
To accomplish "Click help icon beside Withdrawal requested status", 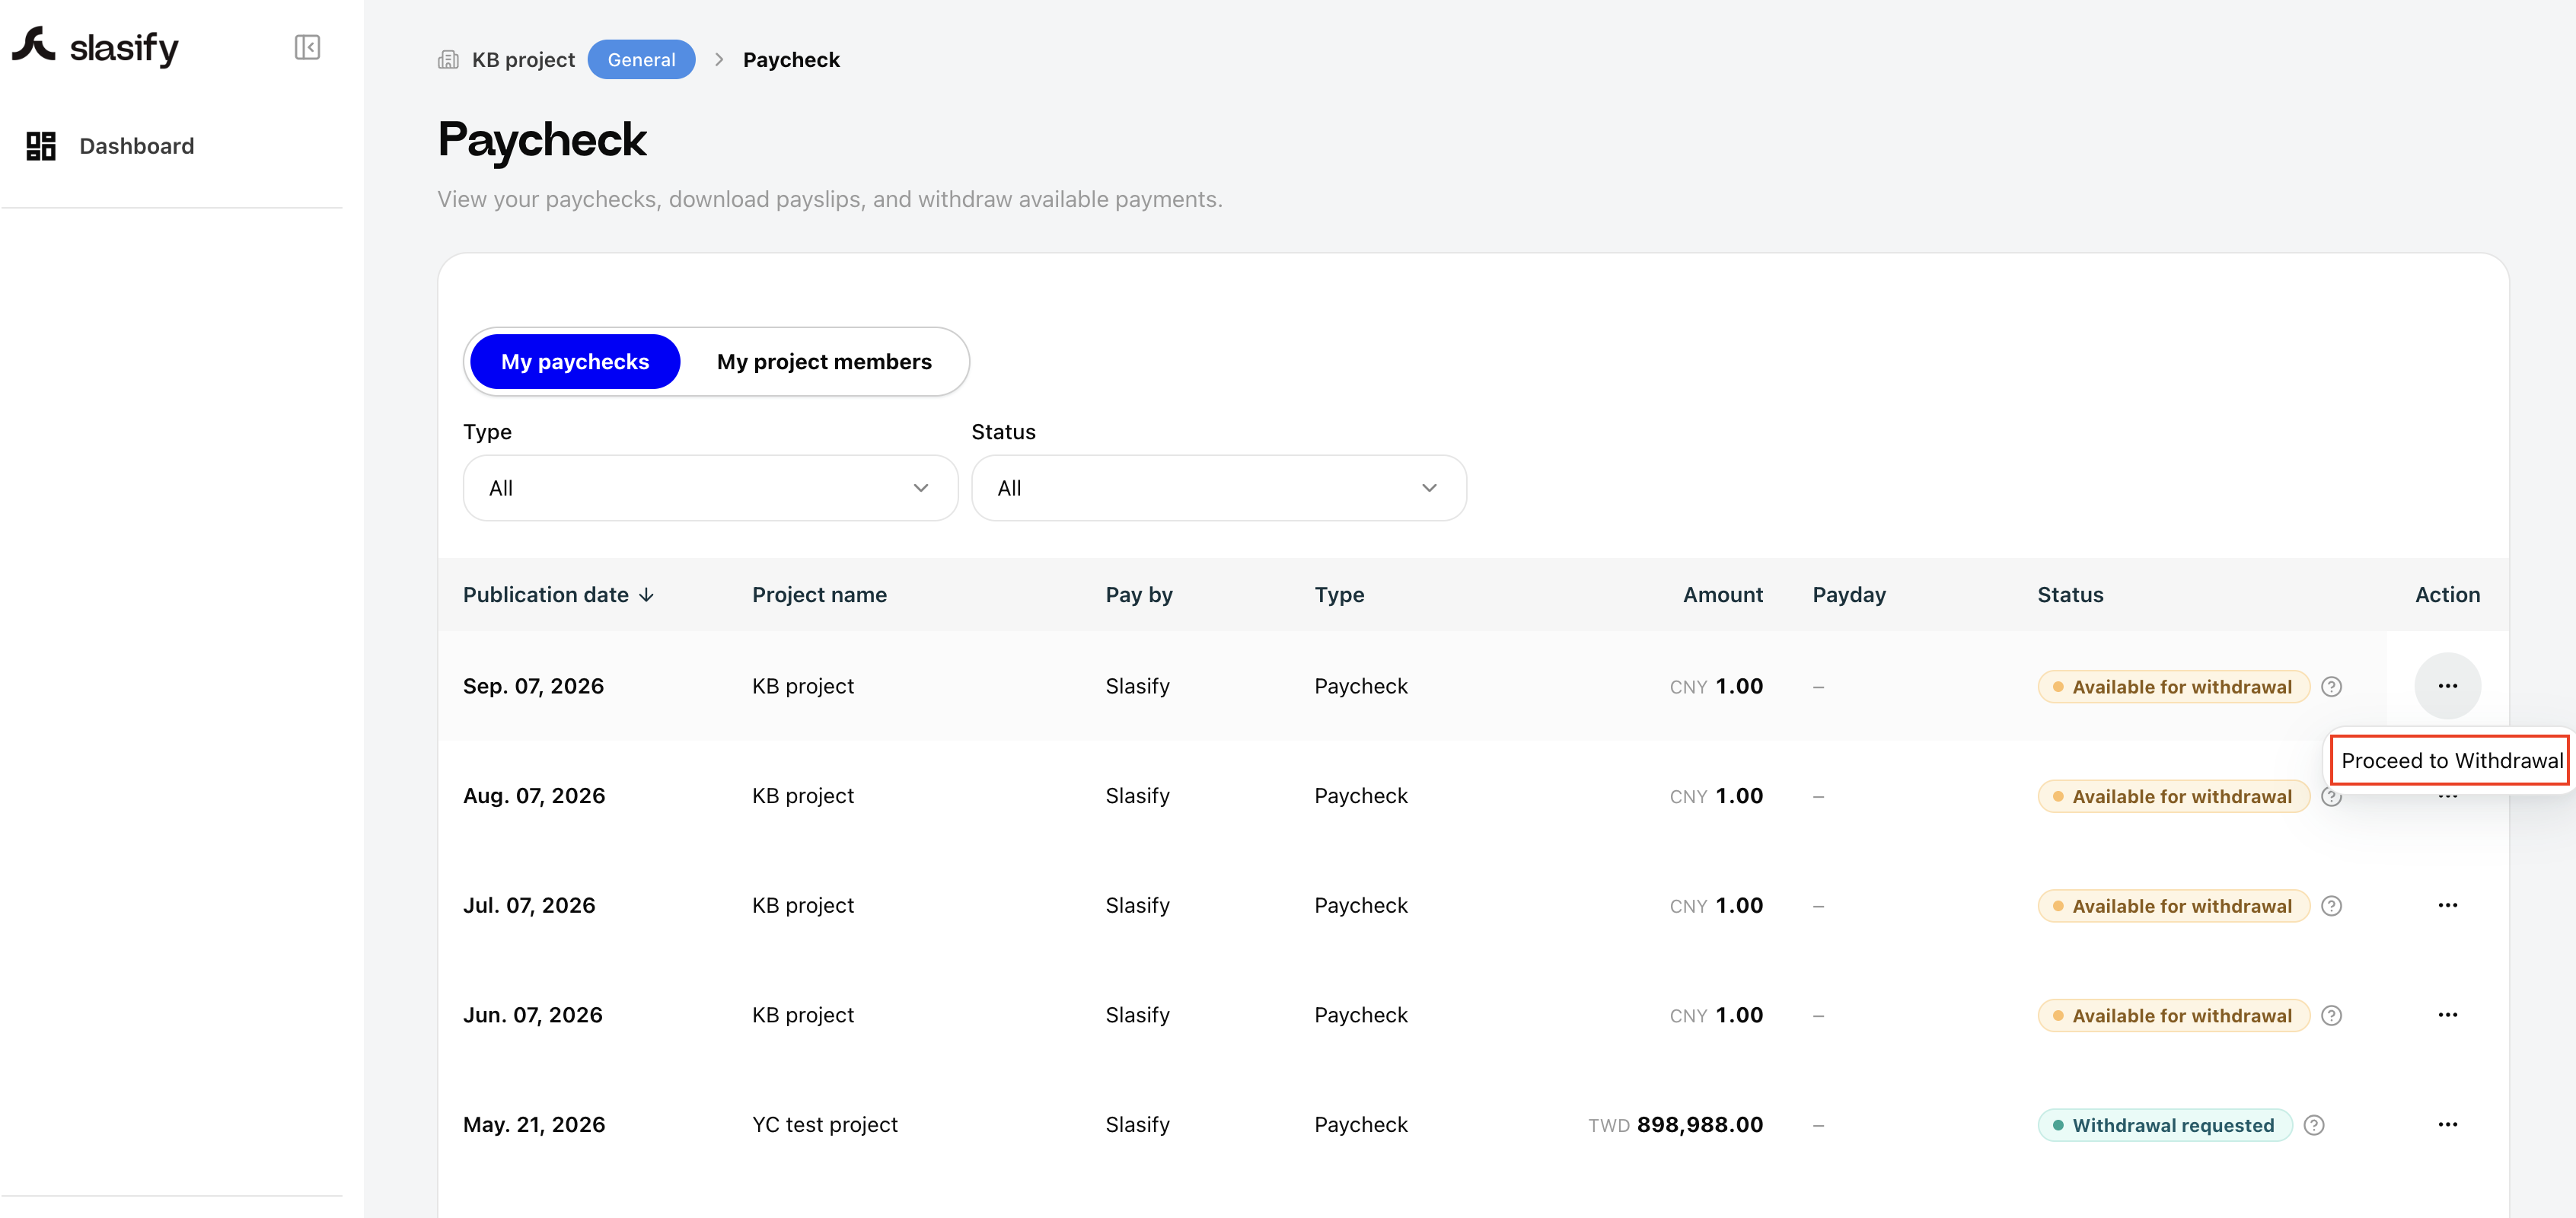I will click(x=2313, y=1125).
